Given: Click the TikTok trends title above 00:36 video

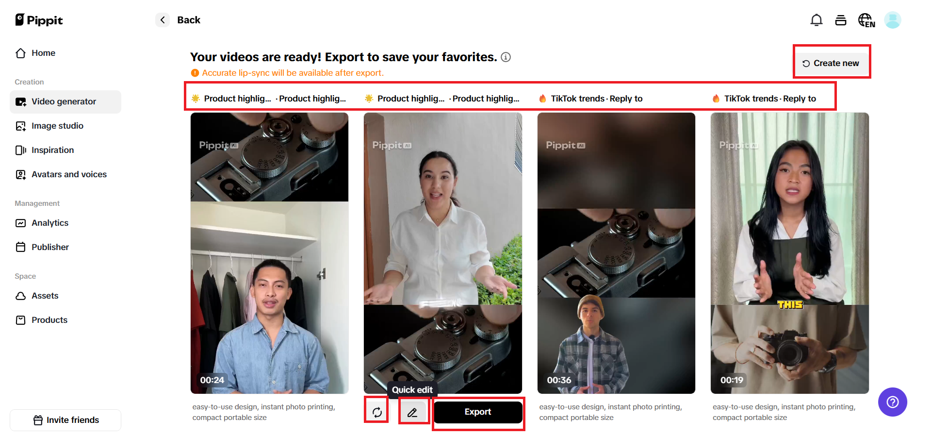Looking at the screenshot, I should 591,99.
